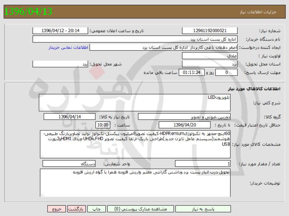This screenshot has width=289, height=216.
Task: Click the label 'توضیحات خریدار:'
Action: point(265,183)
